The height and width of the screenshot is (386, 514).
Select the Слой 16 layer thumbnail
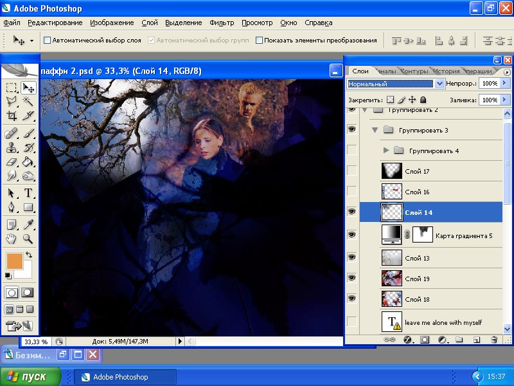[391, 192]
